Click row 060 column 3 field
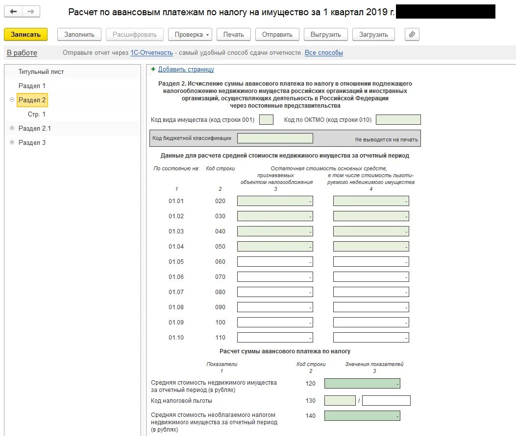516x436 pixels. point(275,261)
